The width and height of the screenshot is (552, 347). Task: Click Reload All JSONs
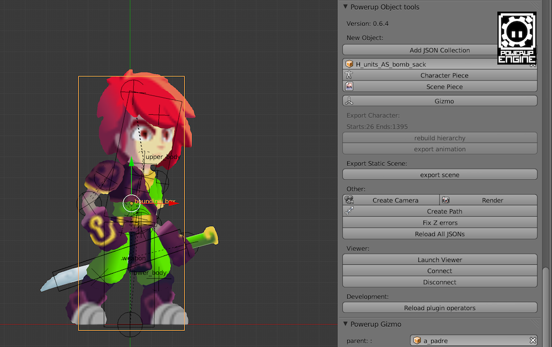click(440, 234)
